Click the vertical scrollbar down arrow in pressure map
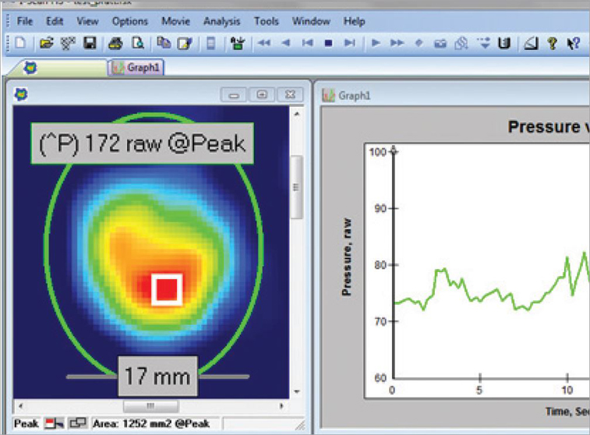Viewport: 590px width, 435px height. pyautogui.click(x=295, y=392)
